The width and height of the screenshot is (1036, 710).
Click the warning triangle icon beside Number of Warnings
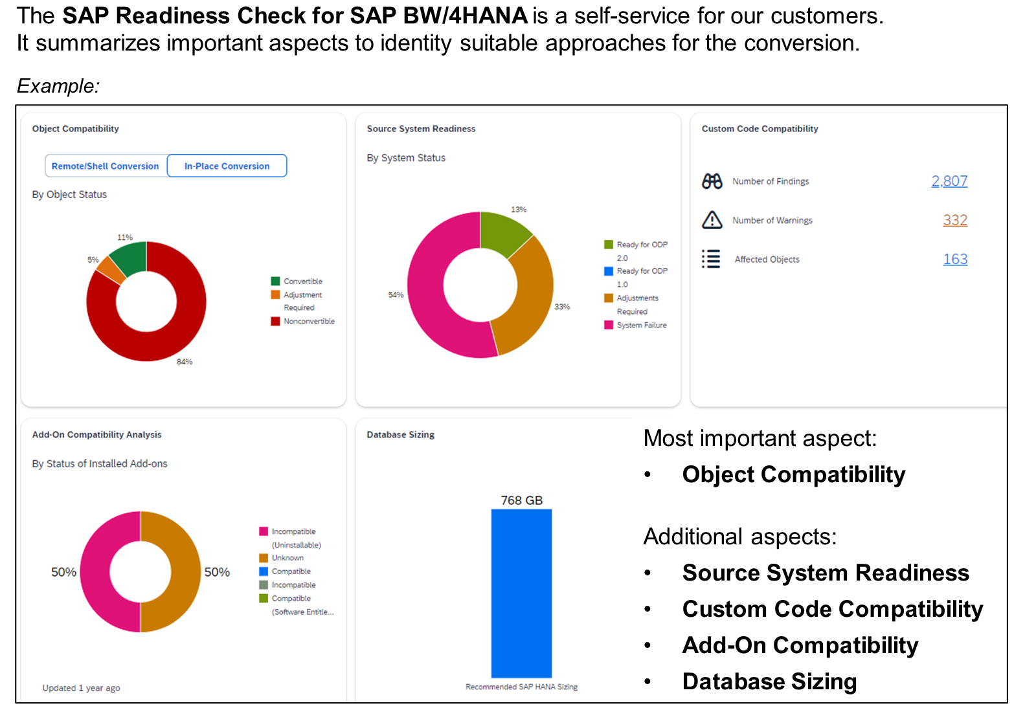(x=712, y=220)
